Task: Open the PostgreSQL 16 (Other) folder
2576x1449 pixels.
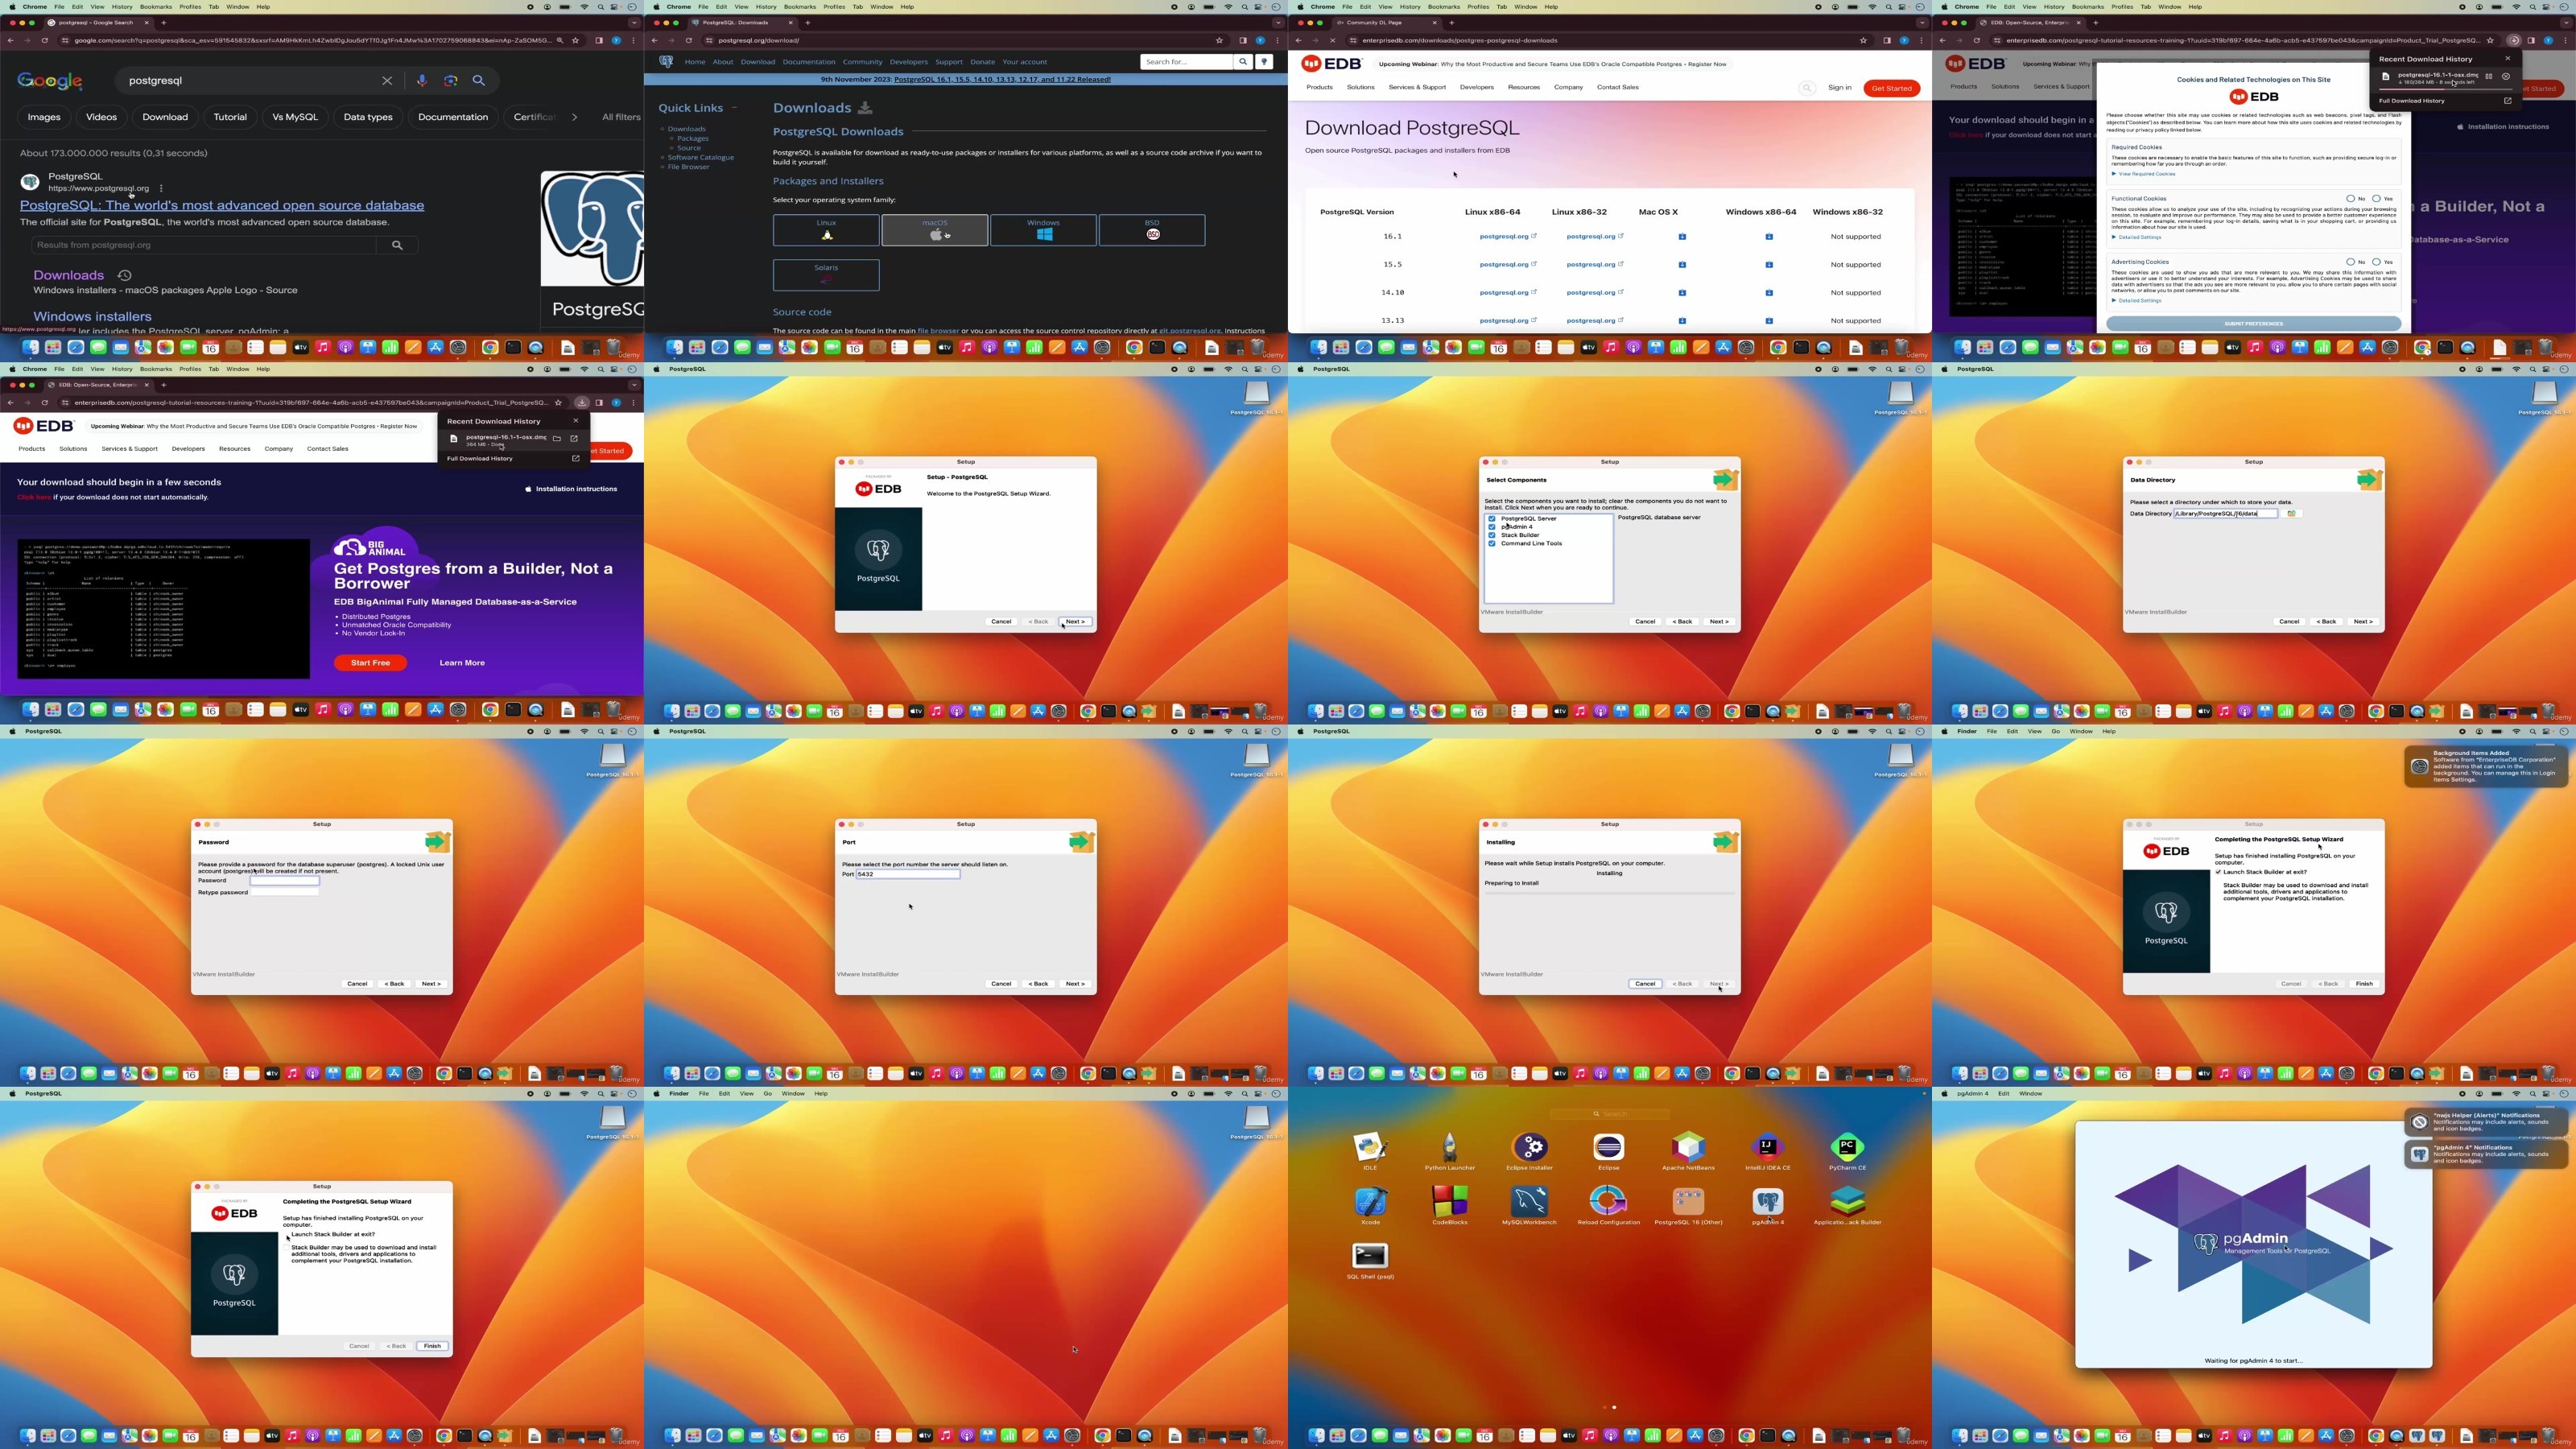Action: (1688, 1202)
